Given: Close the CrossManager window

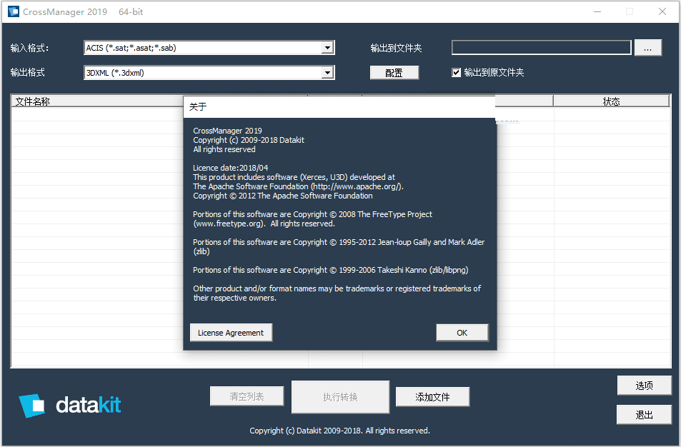Looking at the screenshot, I should pyautogui.click(x=662, y=11).
